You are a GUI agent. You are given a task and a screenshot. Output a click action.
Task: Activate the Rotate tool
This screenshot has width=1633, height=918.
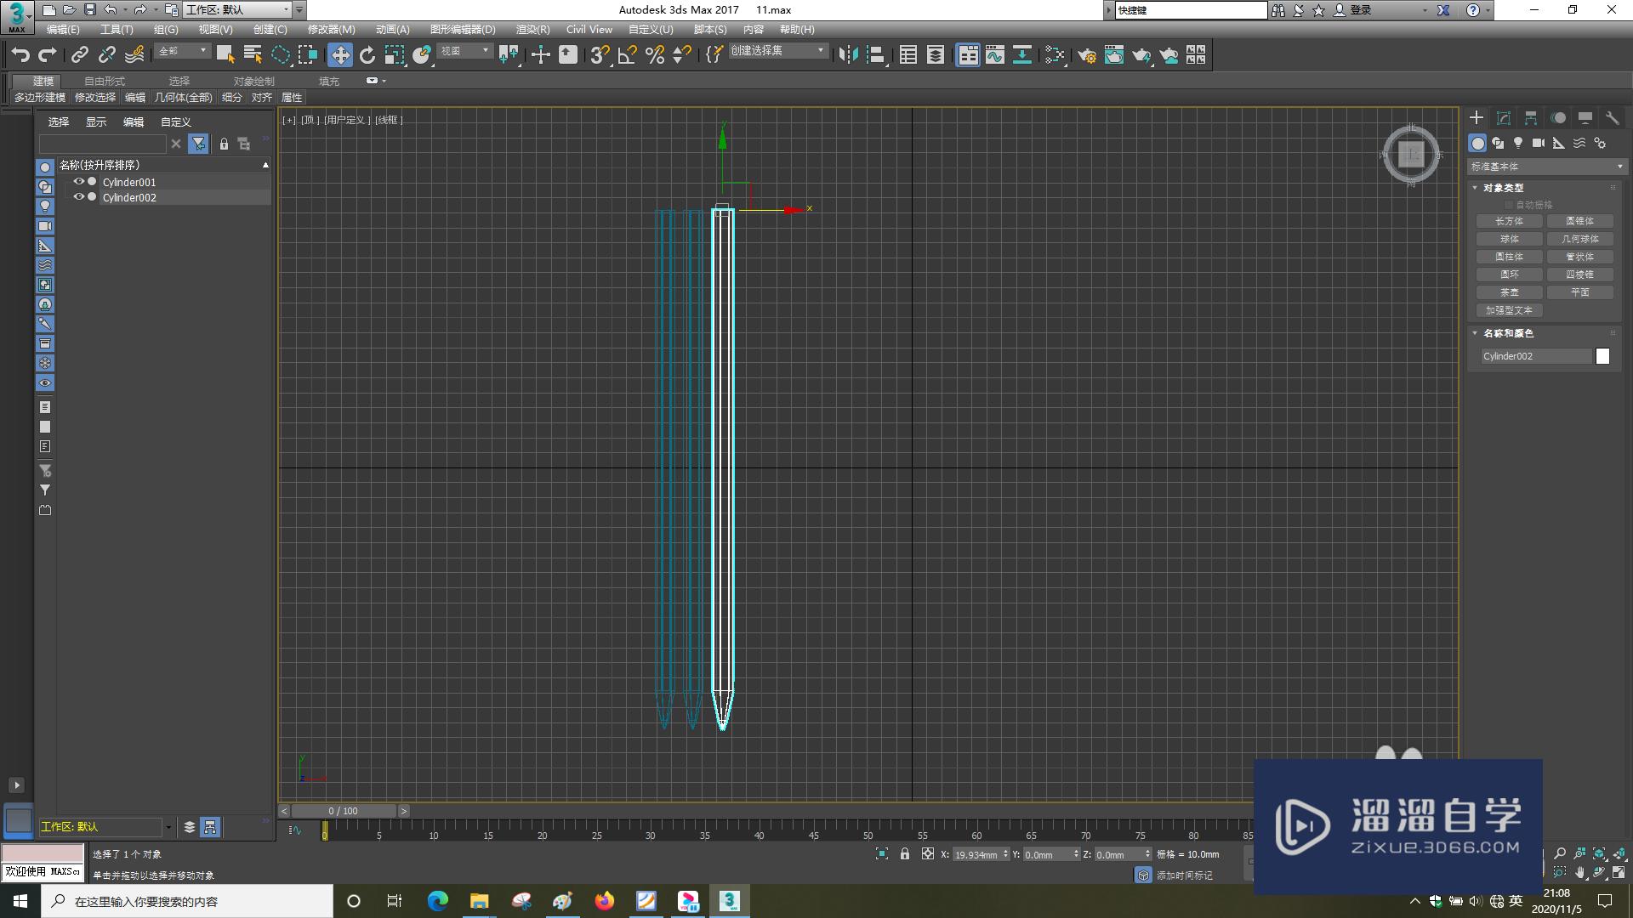pos(367,55)
